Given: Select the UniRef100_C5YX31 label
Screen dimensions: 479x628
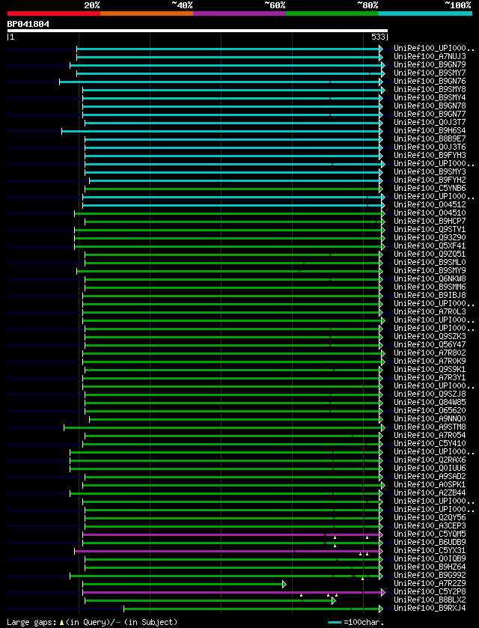Looking at the screenshot, I should pos(430,550).
